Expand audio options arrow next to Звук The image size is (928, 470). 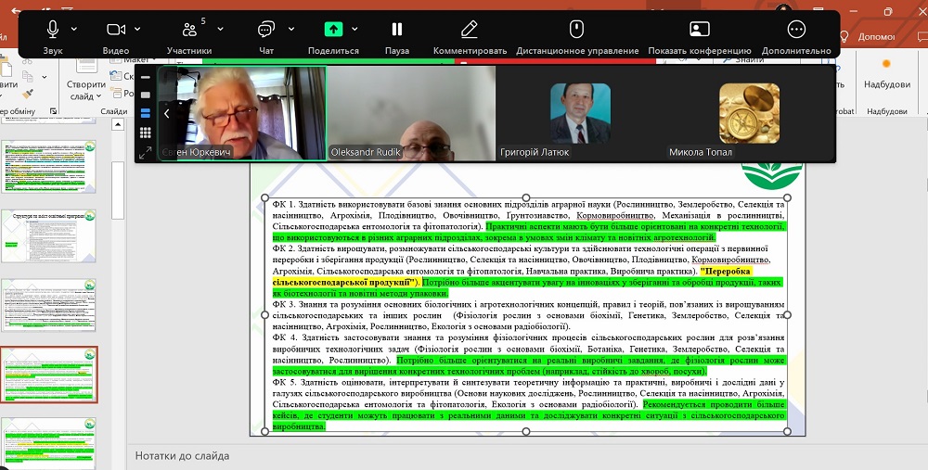pos(74,29)
